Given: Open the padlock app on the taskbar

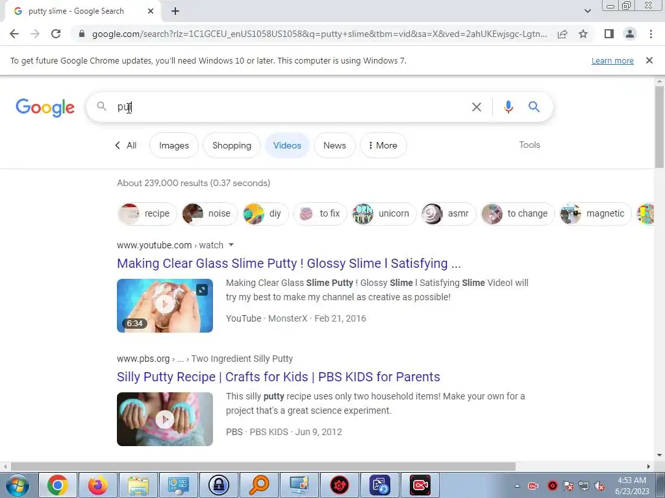Looking at the screenshot, I should point(219,485).
